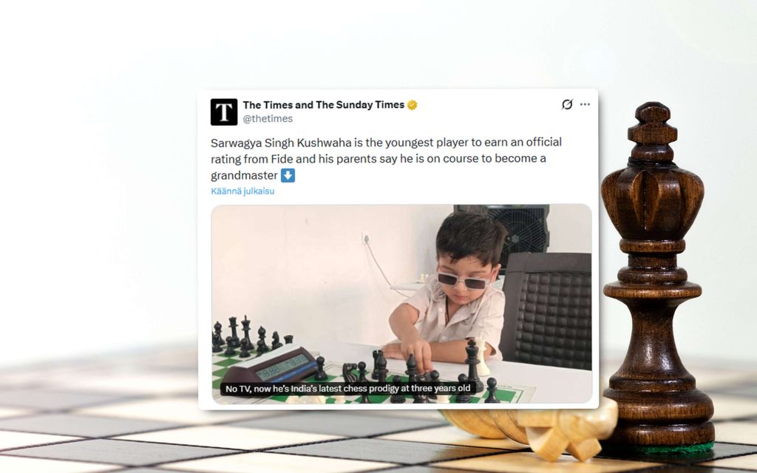Click the white king piece beside the boy
This screenshot has height=473, width=757.
[482, 357]
